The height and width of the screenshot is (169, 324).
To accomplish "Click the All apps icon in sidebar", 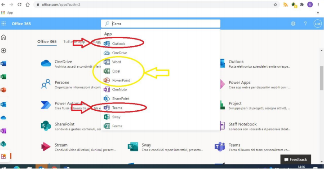I will click(x=4, y=156).
